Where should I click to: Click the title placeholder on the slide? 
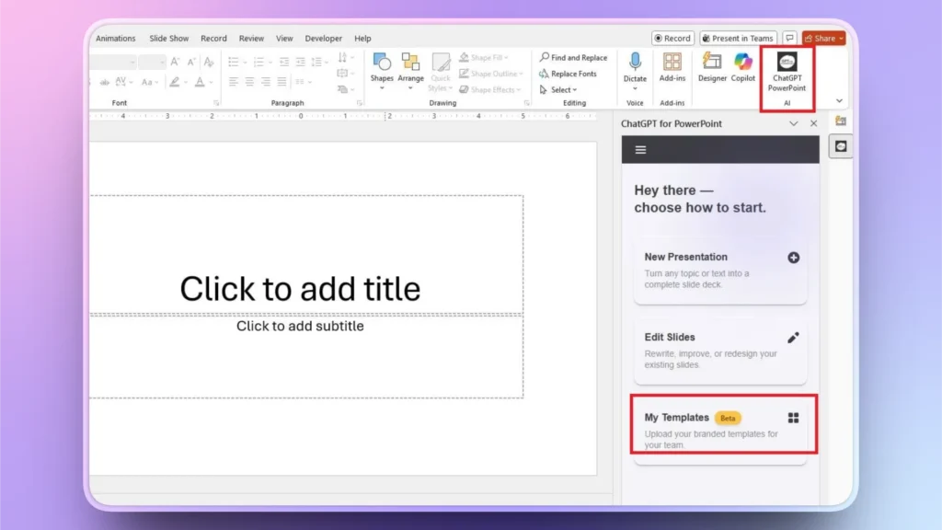pos(301,288)
